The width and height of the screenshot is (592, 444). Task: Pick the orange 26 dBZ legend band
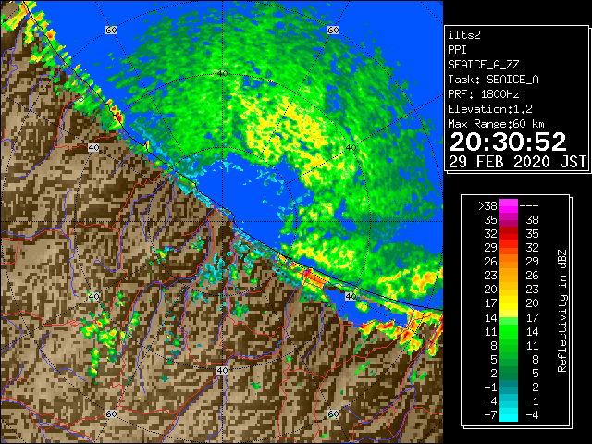508,262
